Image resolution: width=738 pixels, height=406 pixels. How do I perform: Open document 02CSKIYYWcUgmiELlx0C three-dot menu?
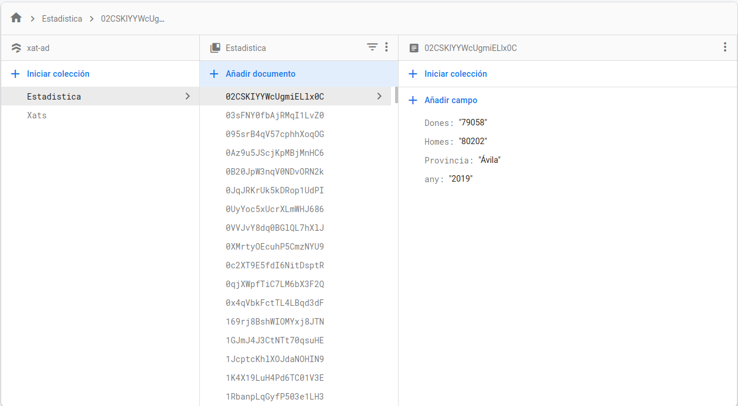click(725, 47)
